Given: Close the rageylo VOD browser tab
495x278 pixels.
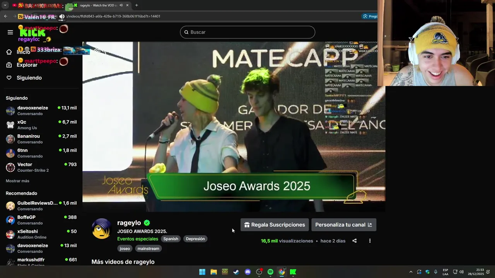Looking at the screenshot, I should click(127, 5).
